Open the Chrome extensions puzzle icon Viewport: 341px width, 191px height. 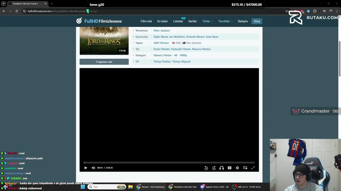[x=315, y=11]
